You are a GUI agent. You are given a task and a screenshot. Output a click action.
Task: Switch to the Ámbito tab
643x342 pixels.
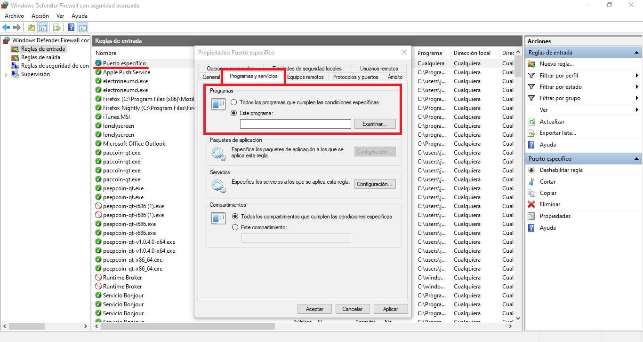(x=395, y=77)
